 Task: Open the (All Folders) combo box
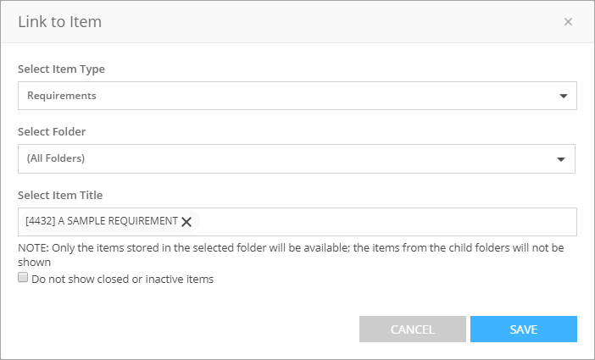tap(288, 158)
